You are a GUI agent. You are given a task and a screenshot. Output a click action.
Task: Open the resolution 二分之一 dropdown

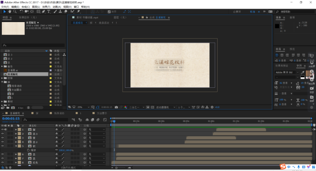[136, 107]
